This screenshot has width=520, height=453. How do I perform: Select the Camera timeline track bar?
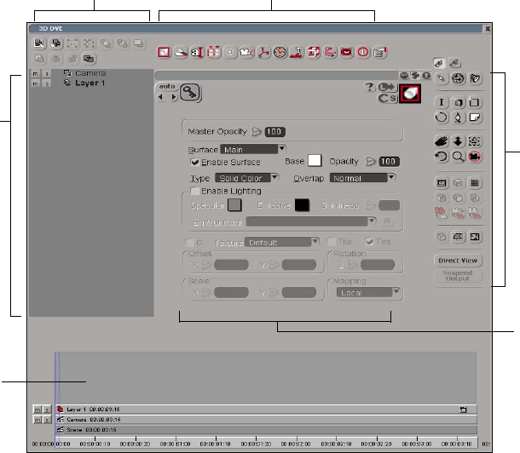(266, 420)
